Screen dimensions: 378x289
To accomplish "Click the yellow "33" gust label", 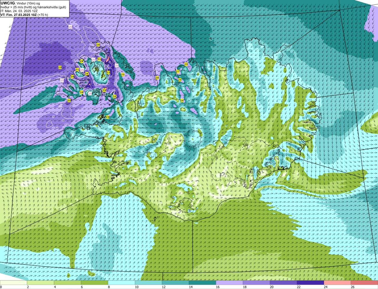I will [x=108, y=72].
